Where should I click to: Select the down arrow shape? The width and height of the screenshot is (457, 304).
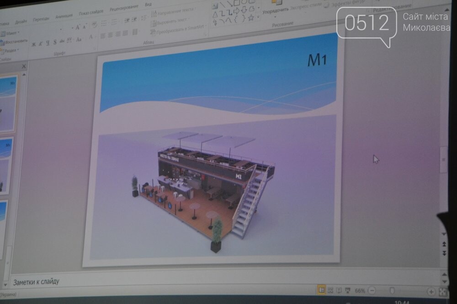tap(244, 10)
